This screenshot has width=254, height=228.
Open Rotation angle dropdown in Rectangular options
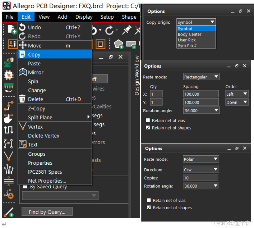click(x=201, y=110)
